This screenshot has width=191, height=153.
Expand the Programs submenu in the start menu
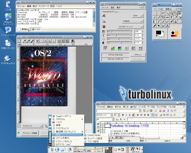tap(68, 119)
